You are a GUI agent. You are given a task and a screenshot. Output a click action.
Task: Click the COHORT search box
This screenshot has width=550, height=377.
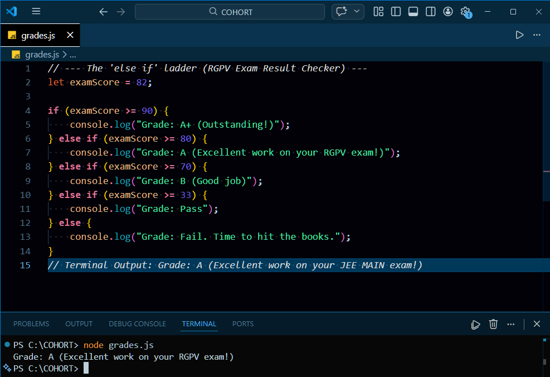230,12
